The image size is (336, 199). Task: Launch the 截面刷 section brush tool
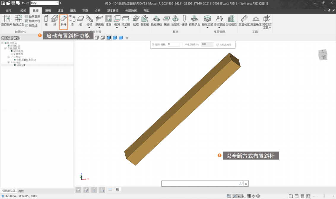coord(145,21)
